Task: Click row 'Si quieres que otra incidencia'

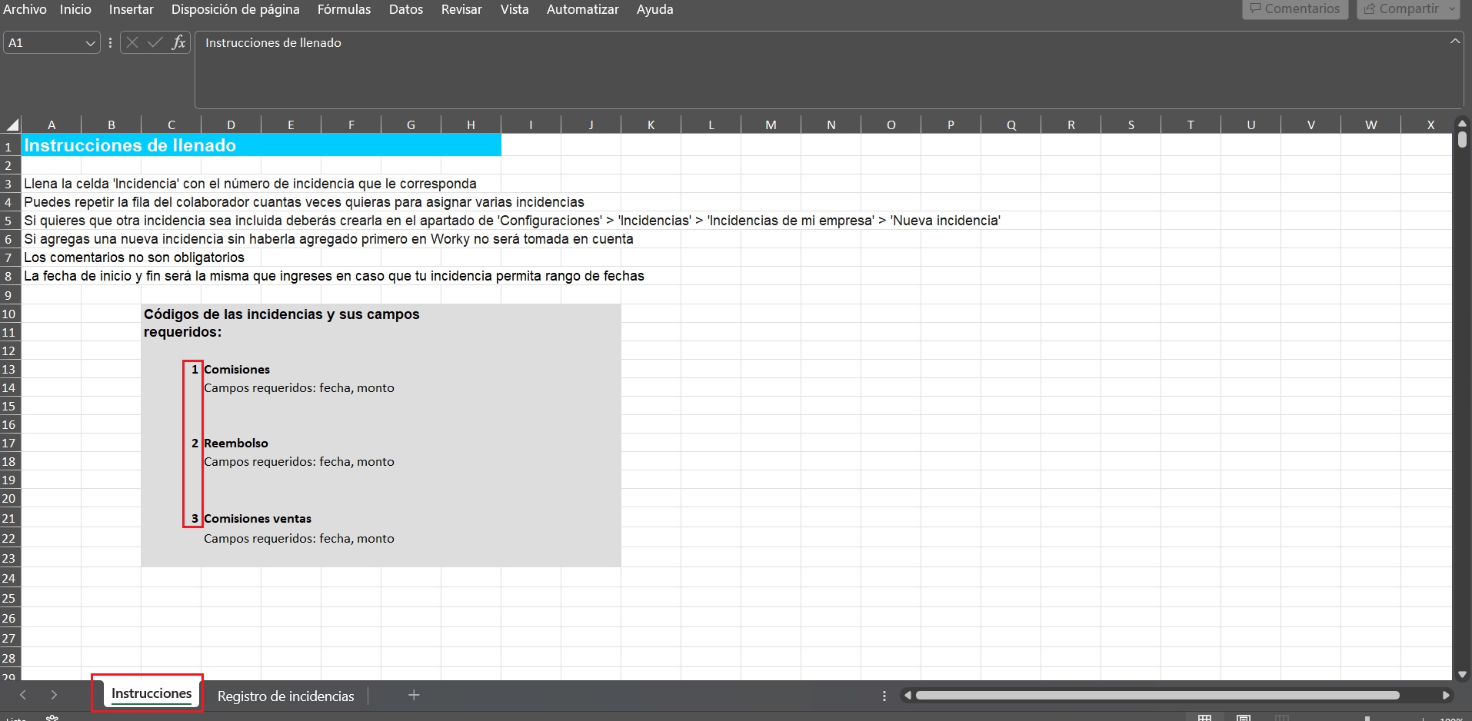Action: click(x=512, y=221)
